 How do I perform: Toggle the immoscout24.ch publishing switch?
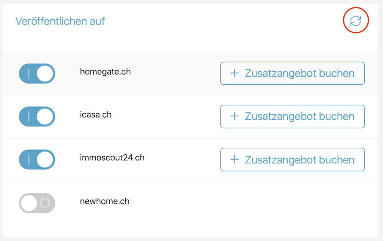point(37,160)
